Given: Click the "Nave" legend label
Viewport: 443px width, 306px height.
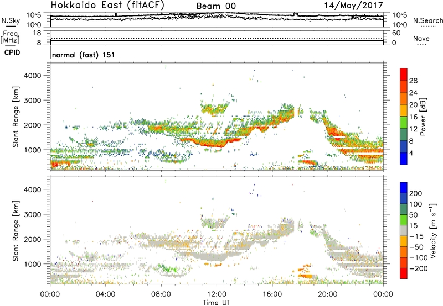Looking at the screenshot, I should (x=421, y=38).
